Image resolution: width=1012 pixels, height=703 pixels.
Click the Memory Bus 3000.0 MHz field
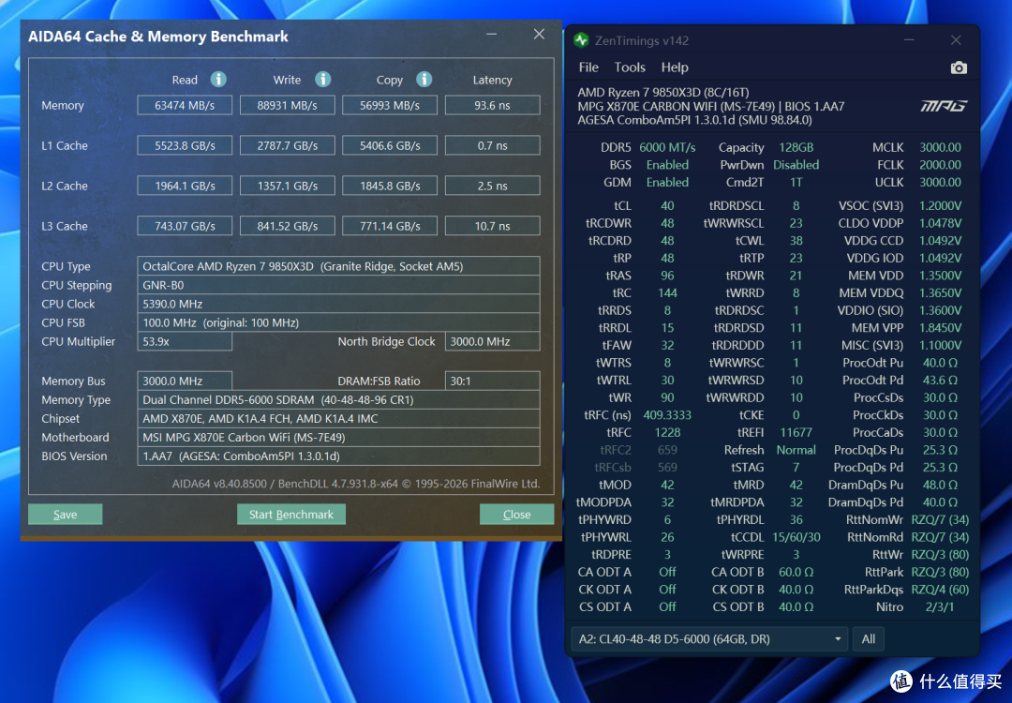coord(185,381)
